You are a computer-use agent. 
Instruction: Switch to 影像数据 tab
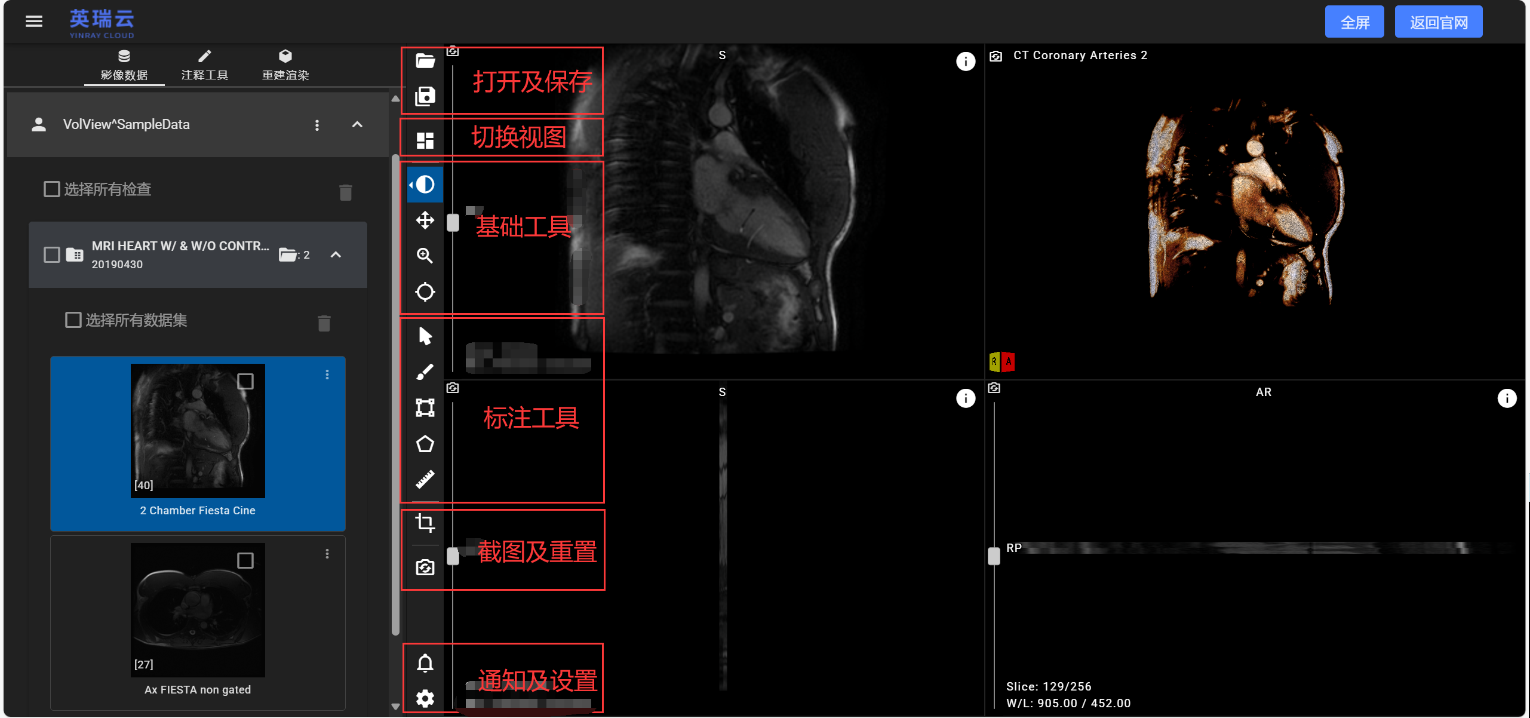click(124, 66)
